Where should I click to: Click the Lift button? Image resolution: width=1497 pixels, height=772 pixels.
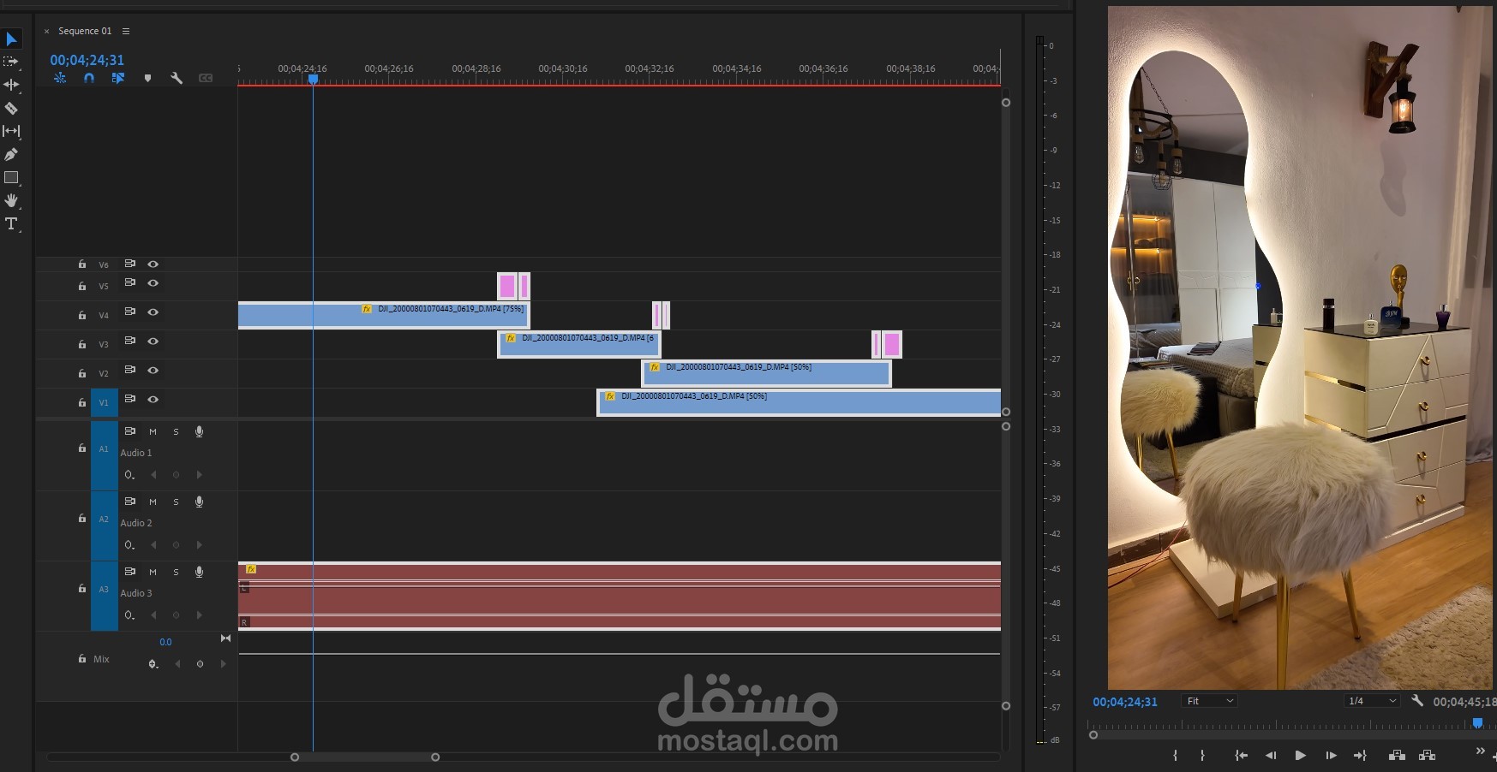[x=1397, y=755]
